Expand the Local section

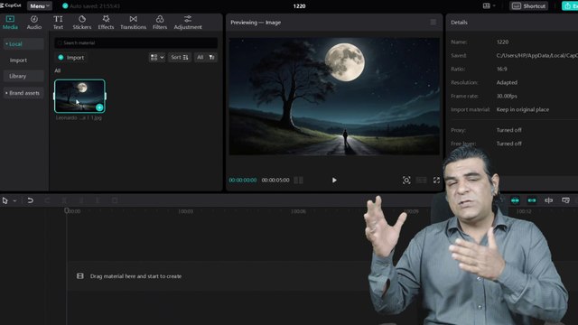pos(23,44)
